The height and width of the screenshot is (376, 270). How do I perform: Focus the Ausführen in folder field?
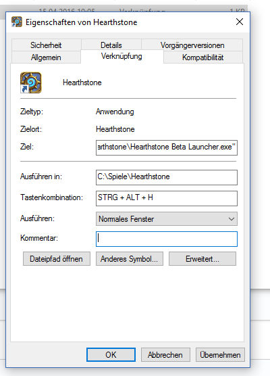click(x=167, y=177)
